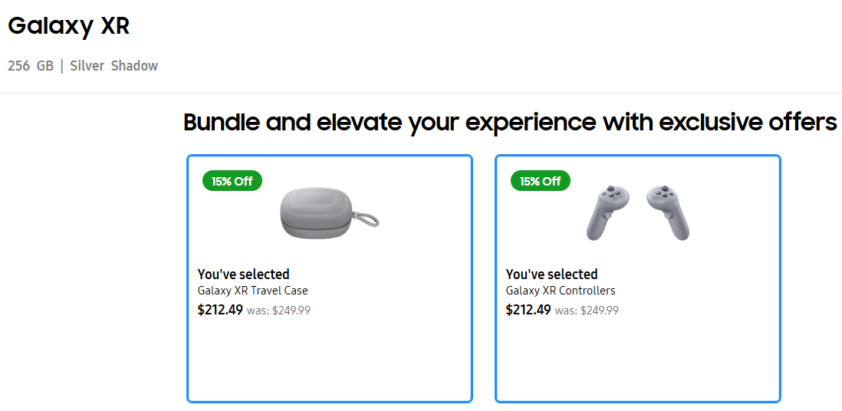Click the Galaxy XR product title
This screenshot has height=411, width=842.
tap(69, 25)
